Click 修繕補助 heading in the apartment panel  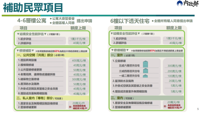click(25, 51)
